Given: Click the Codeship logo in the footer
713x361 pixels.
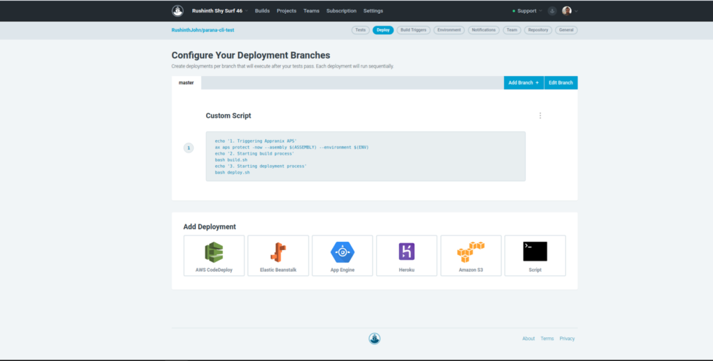Looking at the screenshot, I should coord(374,339).
